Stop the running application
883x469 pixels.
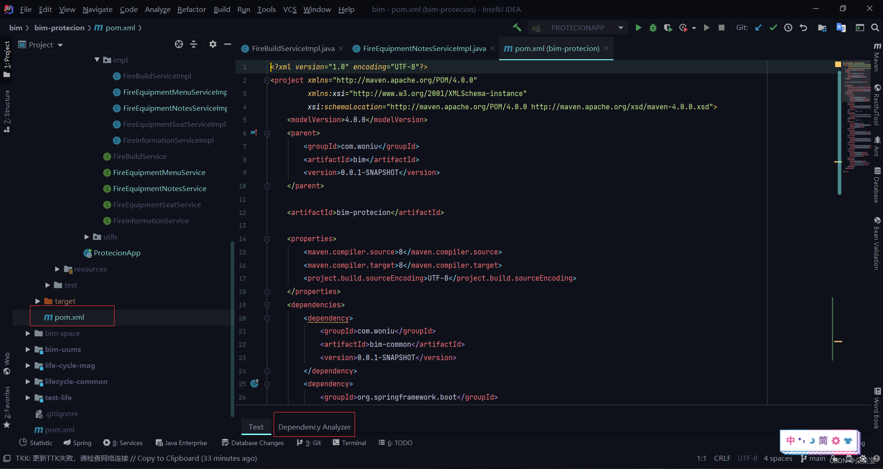722,28
